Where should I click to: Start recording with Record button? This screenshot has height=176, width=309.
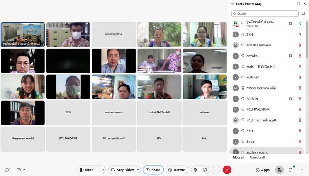(x=177, y=170)
